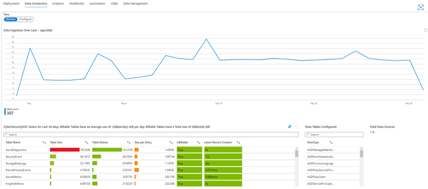This screenshot has height=189, width=428.
Task: Go to the Automation tab
Action: pyautogui.click(x=97, y=4)
